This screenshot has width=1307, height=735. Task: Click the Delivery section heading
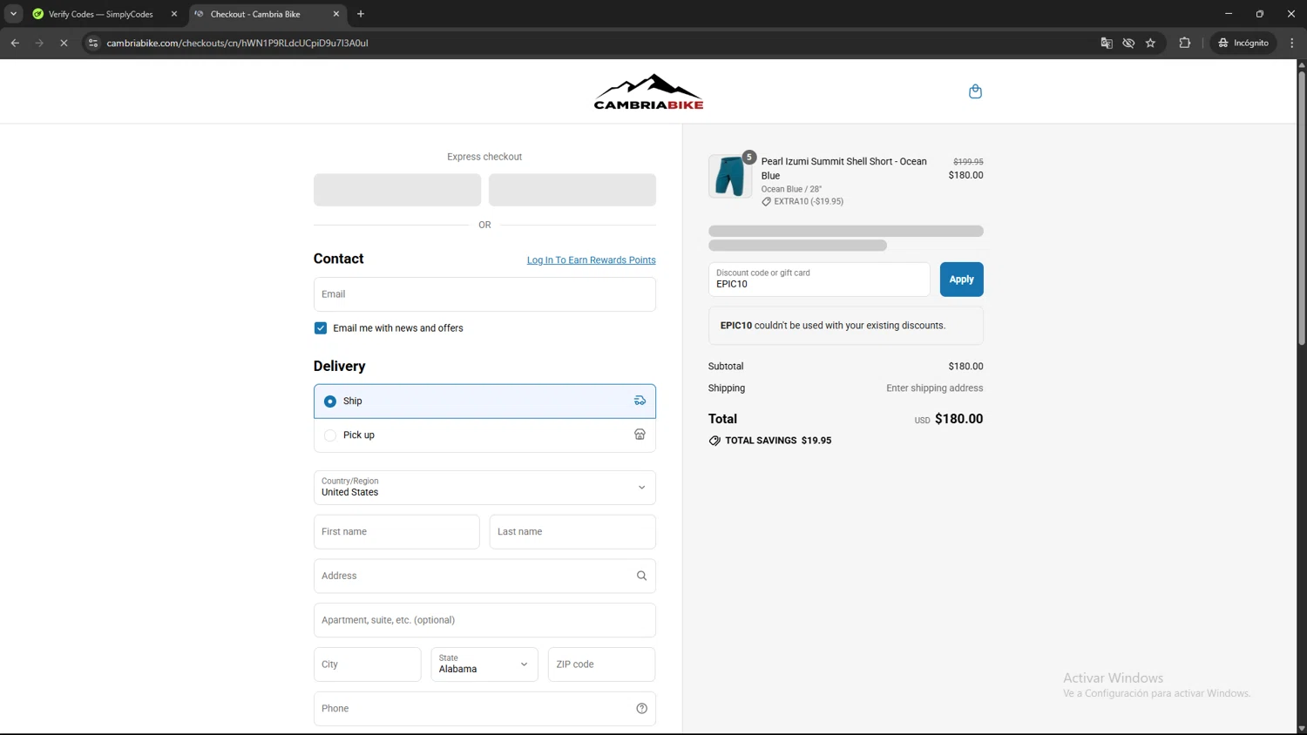[339, 367]
